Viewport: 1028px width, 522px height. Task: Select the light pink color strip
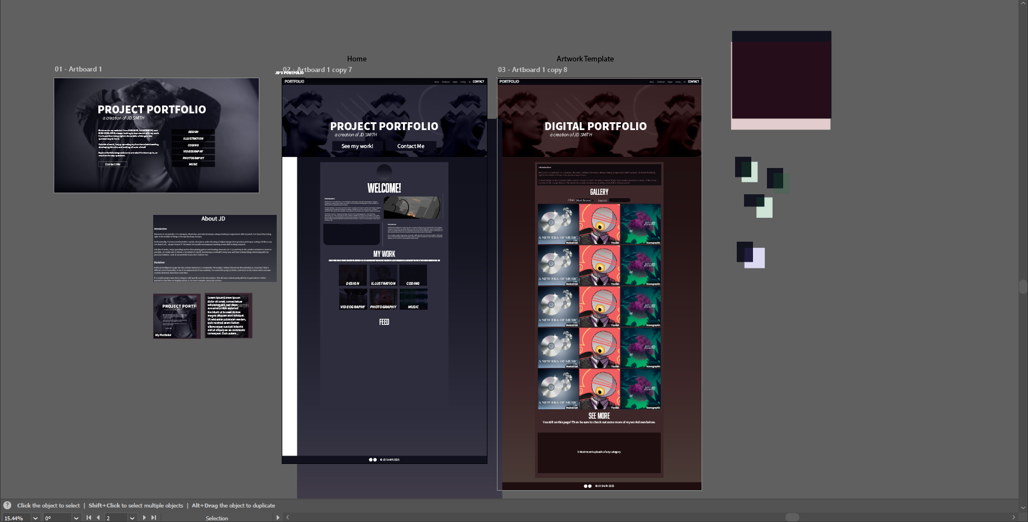(781, 124)
